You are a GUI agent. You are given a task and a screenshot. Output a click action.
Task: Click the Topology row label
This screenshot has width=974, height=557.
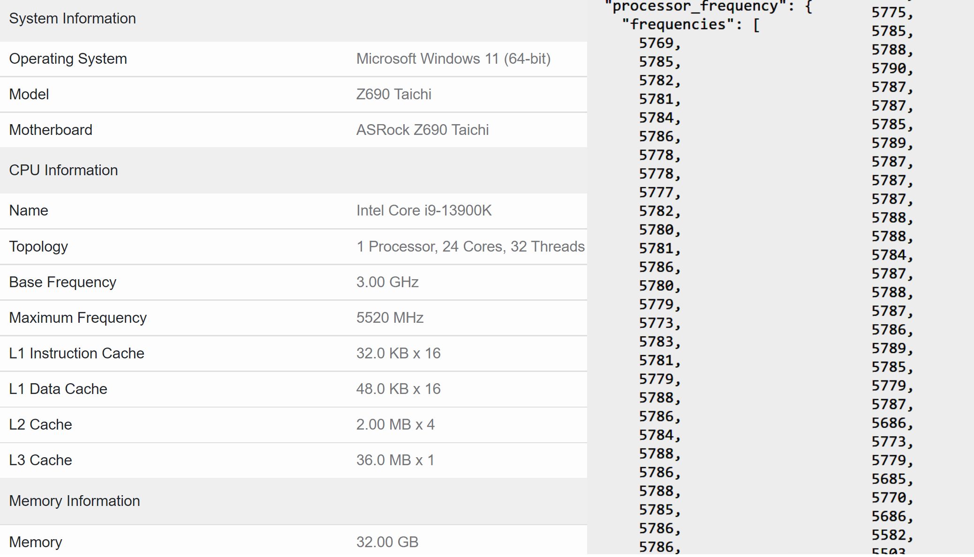coord(38,247)
